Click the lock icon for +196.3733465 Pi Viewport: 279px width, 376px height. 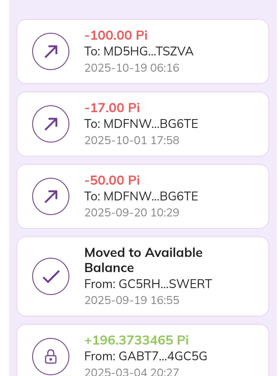[x=51, y=356]
